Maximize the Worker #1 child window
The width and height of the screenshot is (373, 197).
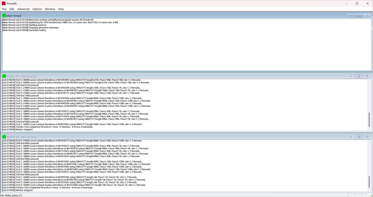359,76
